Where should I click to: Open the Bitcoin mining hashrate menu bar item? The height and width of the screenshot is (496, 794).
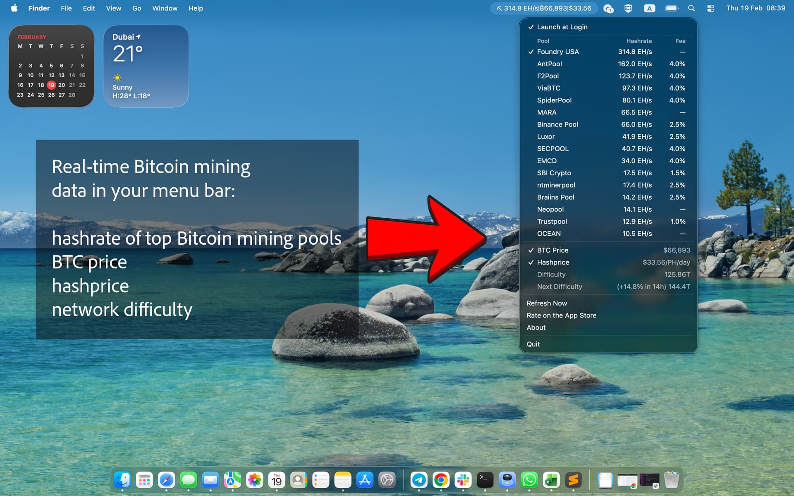point(543,8)
